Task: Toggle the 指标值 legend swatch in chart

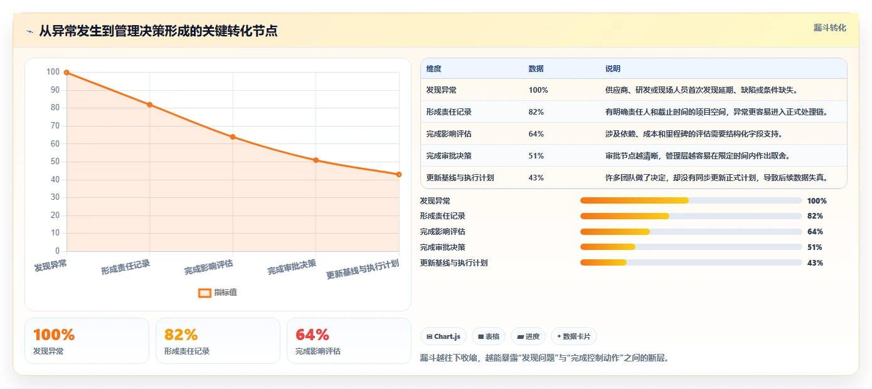Action: 205,293
